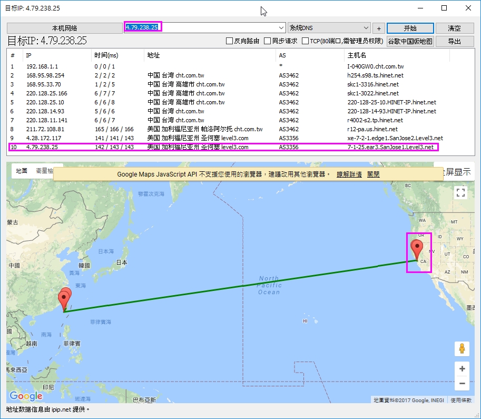Click AS3356 cell in hop 9 row
The image size is (481, 419).
[x=289, y=138]
